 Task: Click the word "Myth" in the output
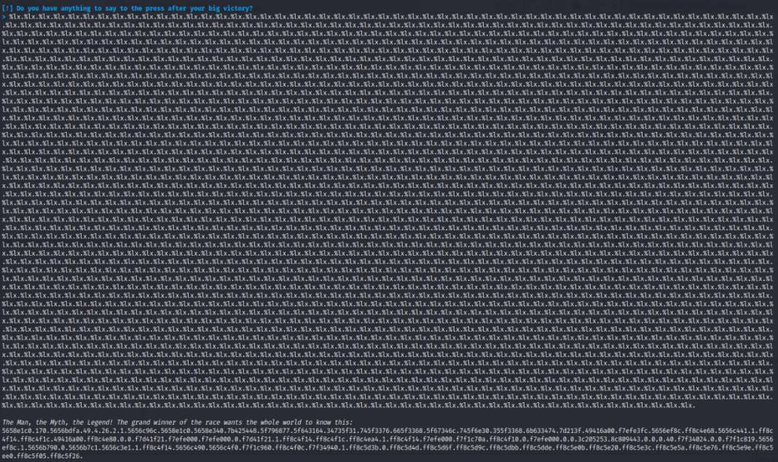52,422
